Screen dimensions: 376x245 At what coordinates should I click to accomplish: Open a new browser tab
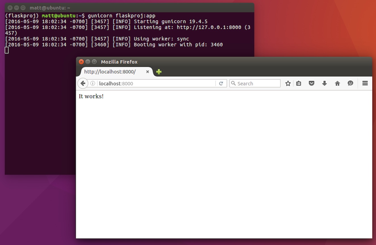coord(158,72)
